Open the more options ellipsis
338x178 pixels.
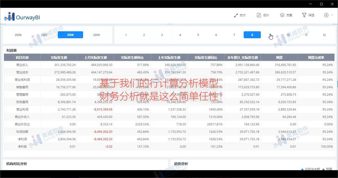332,15
